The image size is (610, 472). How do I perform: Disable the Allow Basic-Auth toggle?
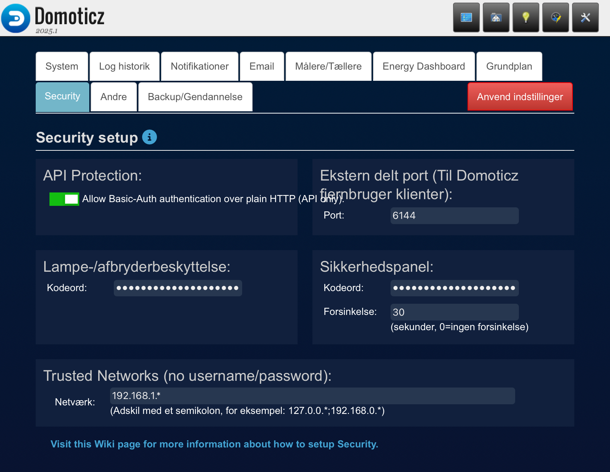pos(64,199)
